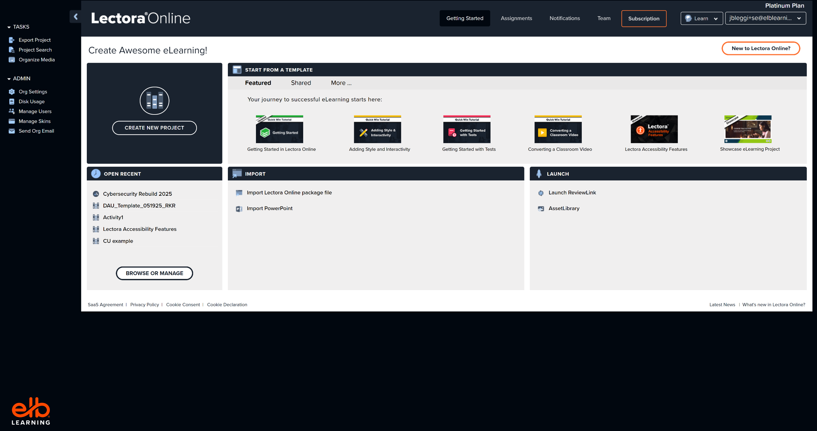
Task: Open Adding Style and Interactivity template thumbnail
Action: tap(377, 129)
